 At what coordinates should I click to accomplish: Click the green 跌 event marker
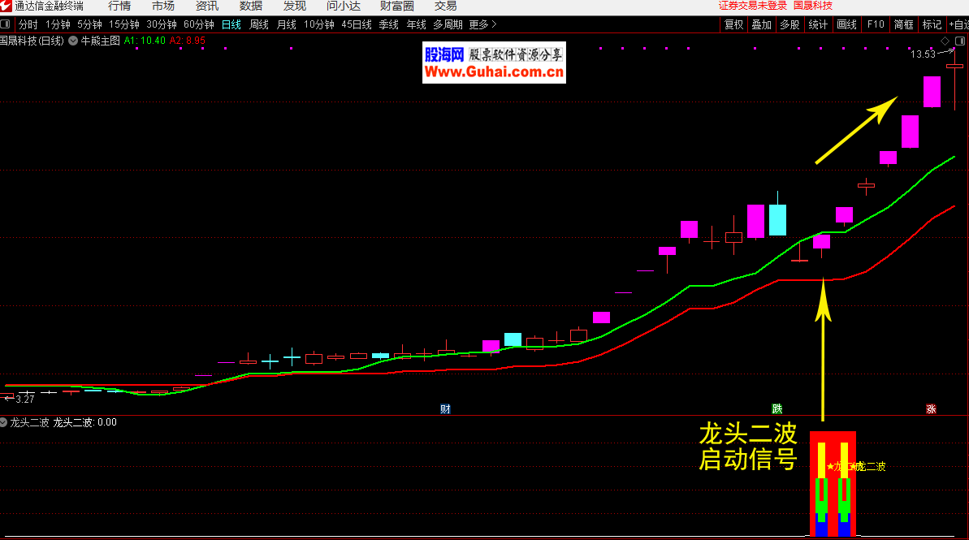tap(776, 408)
